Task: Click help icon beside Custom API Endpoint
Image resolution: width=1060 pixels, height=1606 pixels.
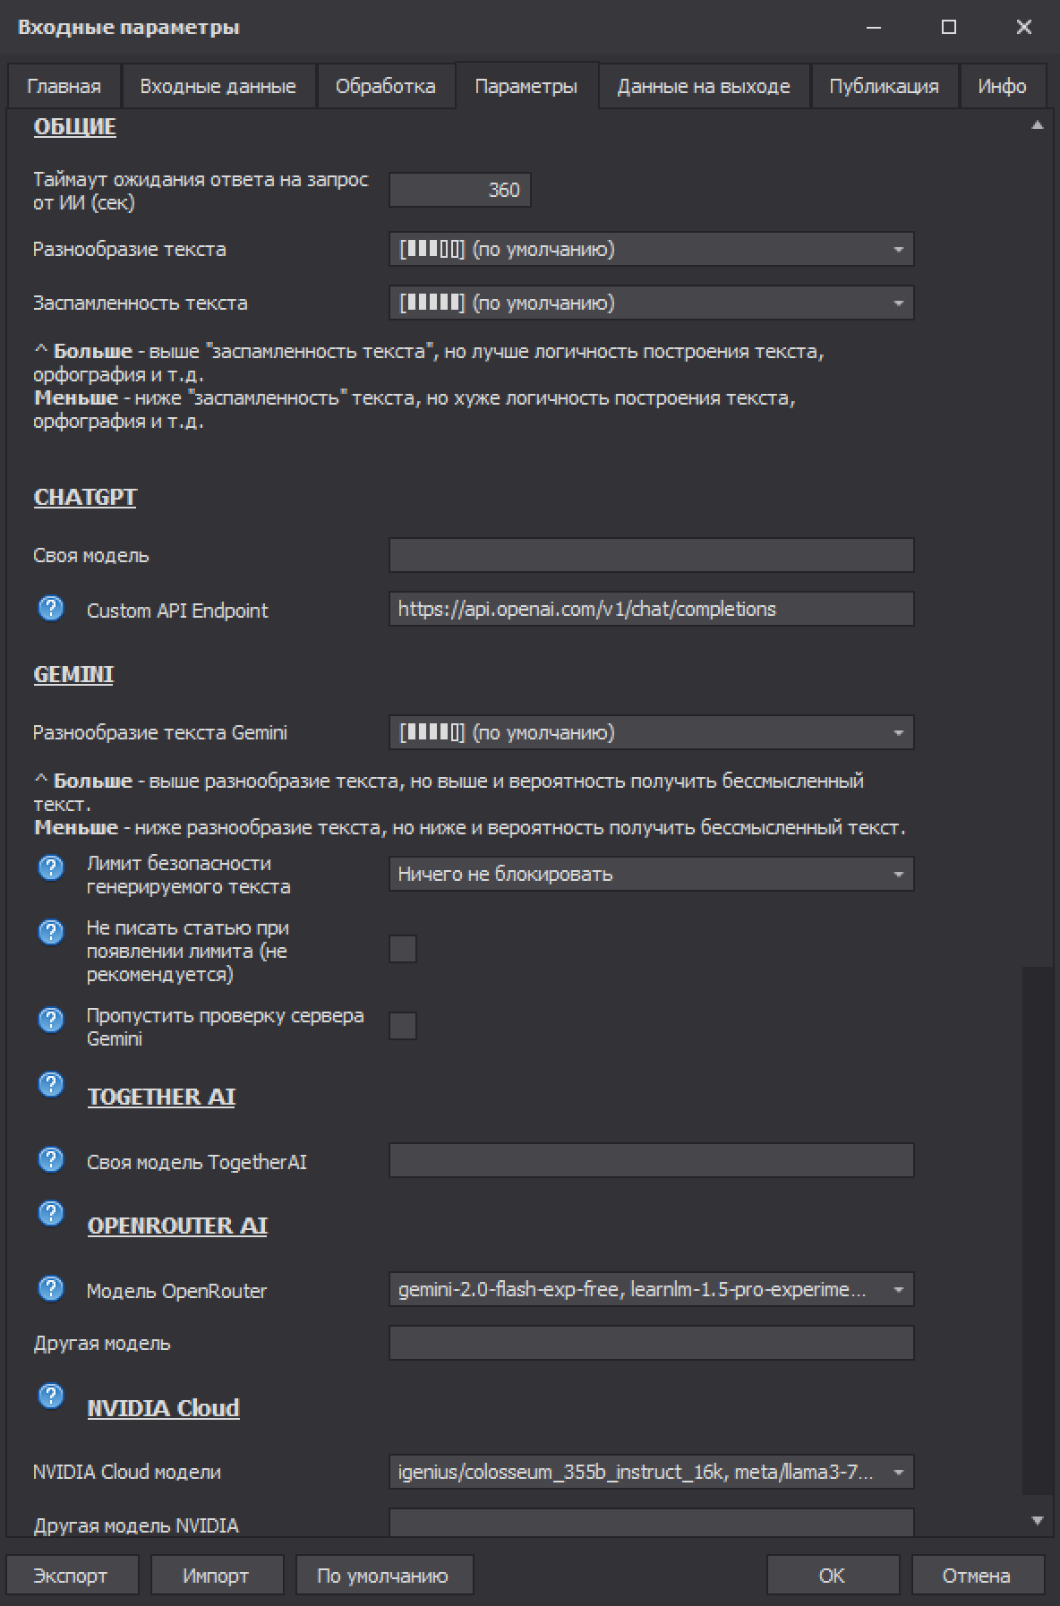Action: coord(51,609)
